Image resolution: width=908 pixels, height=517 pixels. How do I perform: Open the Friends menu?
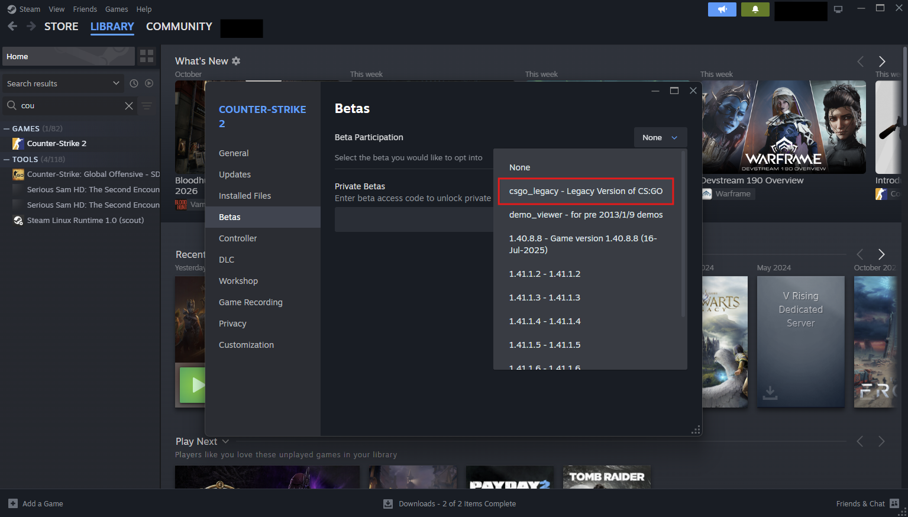click(85, 9)
